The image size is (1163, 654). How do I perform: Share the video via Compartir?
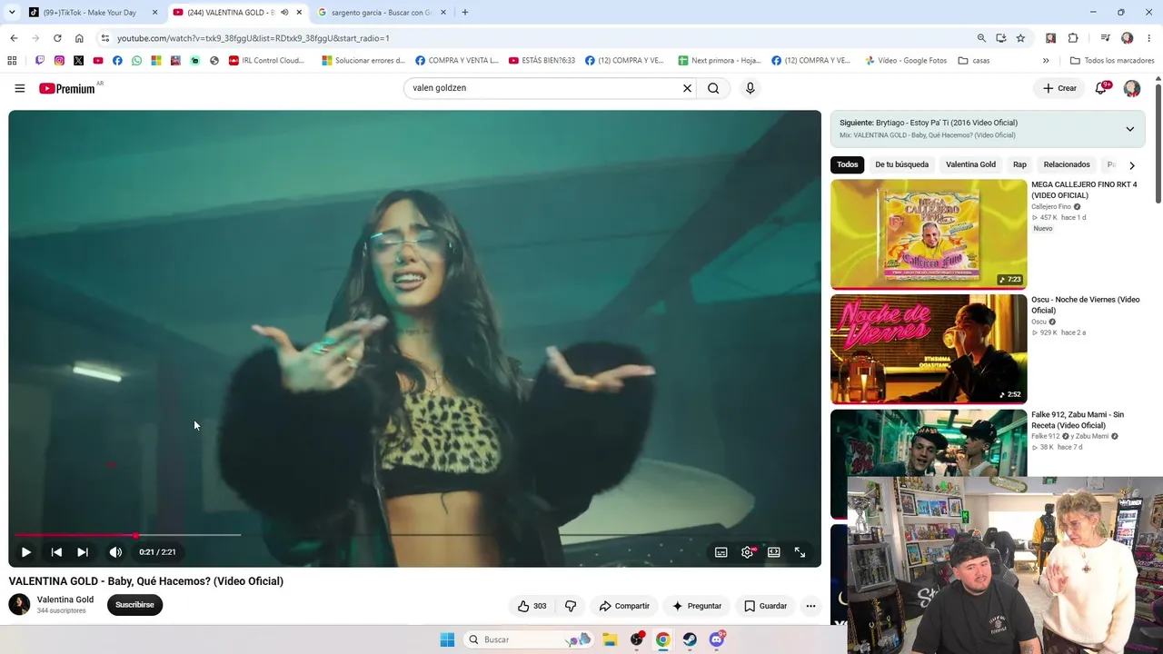pyautogui.click(x=624, y=606)
